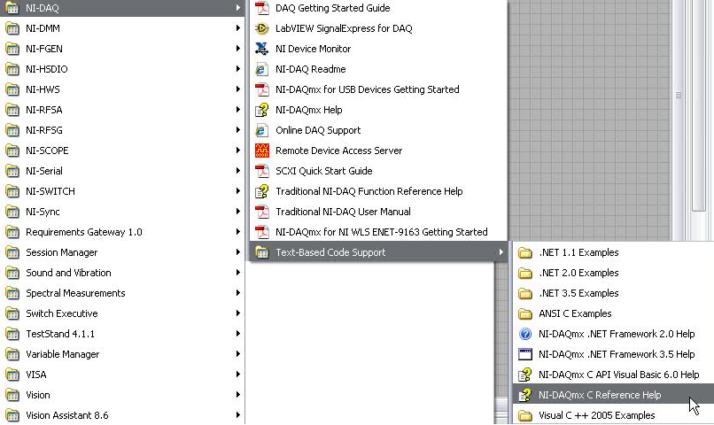The image size is (714, 425).
Task: Click the Remote Device Access Server icon
Action: pos(262,151)
